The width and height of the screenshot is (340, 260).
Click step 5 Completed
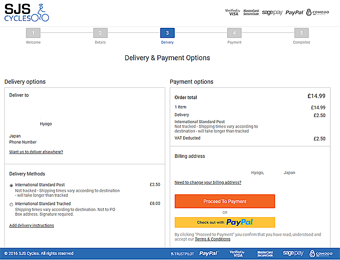pos(301,33)
